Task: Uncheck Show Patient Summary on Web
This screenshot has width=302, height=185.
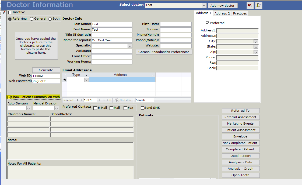Action: (9, 97)
